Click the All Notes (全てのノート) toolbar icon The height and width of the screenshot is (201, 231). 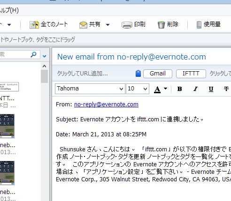[34, 25]
